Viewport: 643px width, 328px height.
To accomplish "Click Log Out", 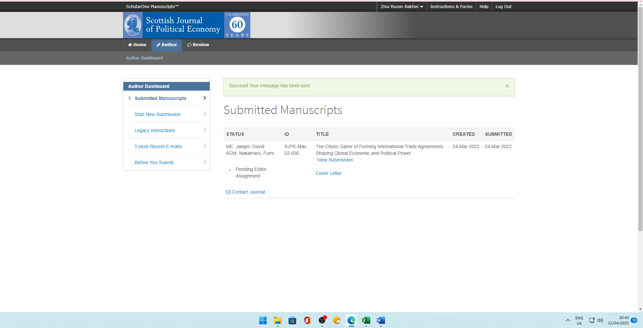I will tap(503, 7).
